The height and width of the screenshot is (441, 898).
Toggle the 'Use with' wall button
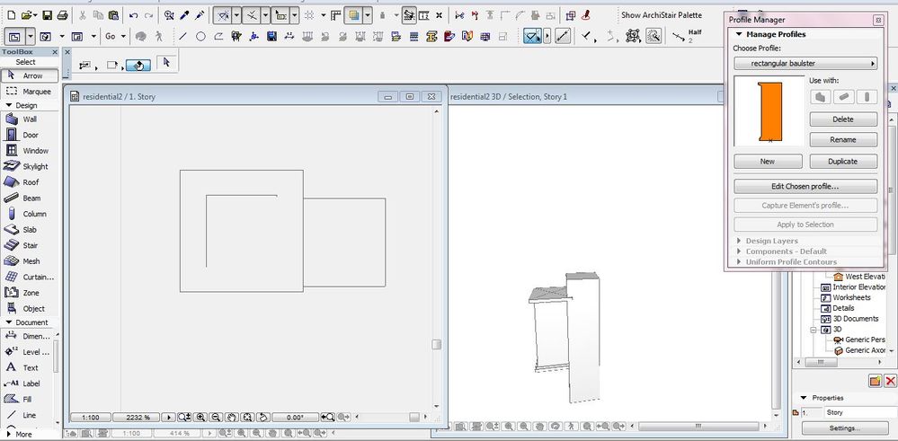(x=820, y=97)
